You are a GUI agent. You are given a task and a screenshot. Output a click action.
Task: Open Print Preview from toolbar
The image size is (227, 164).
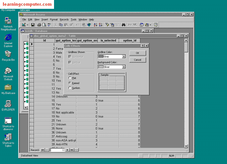[44, 25]
